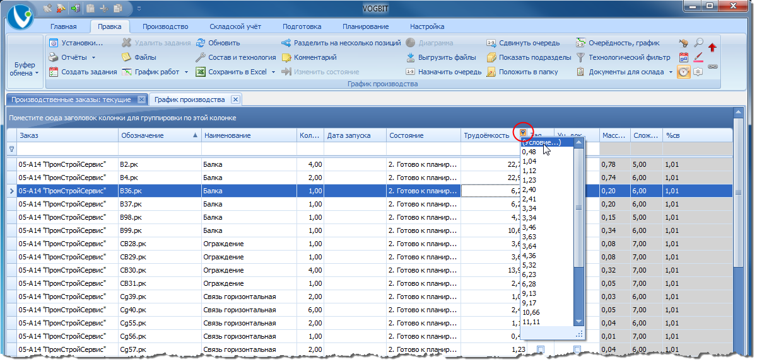Switch to the Главная ribbon tab
757x362 pixels.
[64, 26]
